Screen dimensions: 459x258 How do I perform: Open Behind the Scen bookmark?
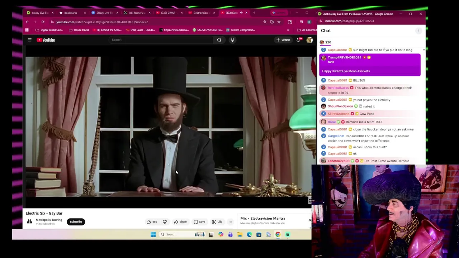click(x=107, y=30)
